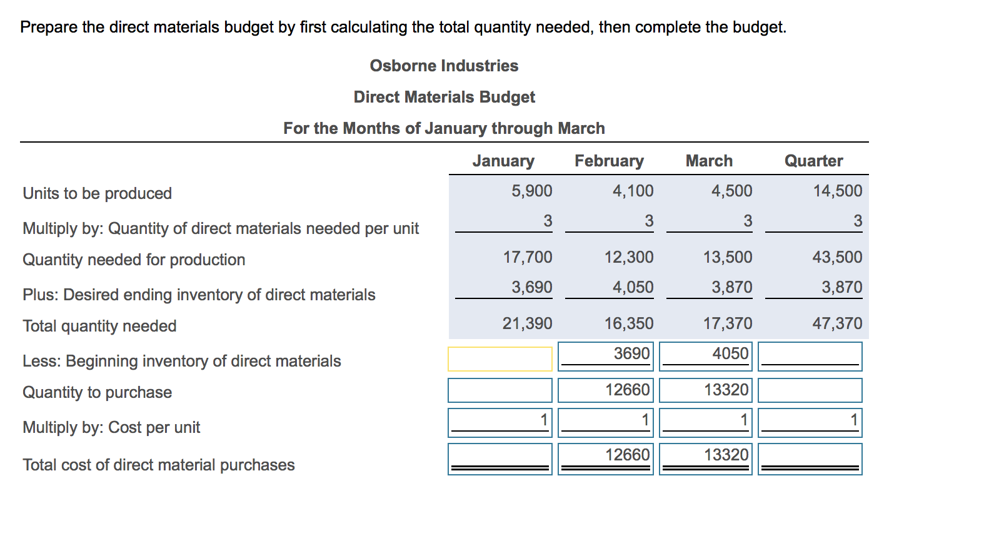Screen dimensions: 984x558
Task: Click the March column header
Action: click(x=709, y=161)
